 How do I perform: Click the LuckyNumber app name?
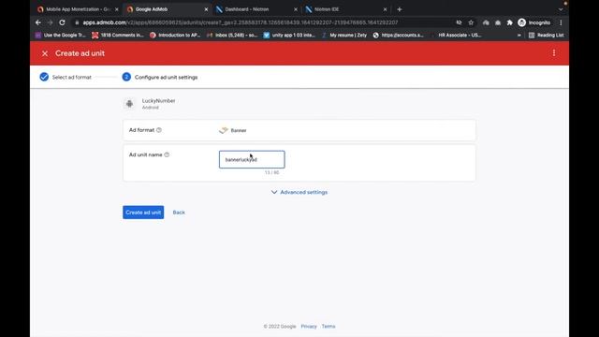158,101
